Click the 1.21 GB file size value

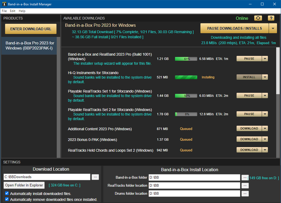[x=163, y=59]
